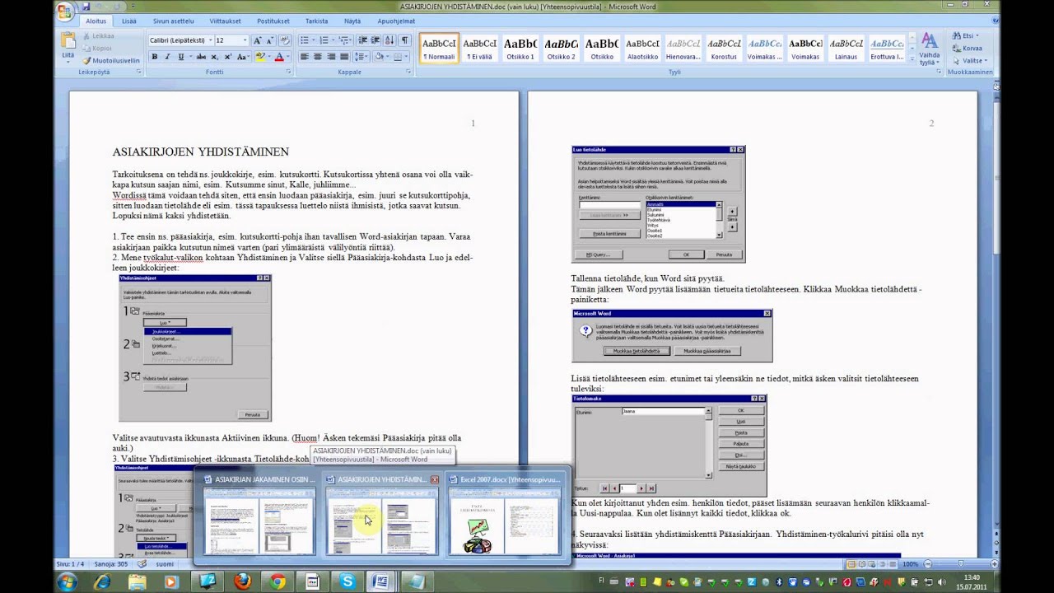1054x593 pixels.
Task: Select Excel 2007.docx window thumbnail
Action: click(x=503, y=515)
